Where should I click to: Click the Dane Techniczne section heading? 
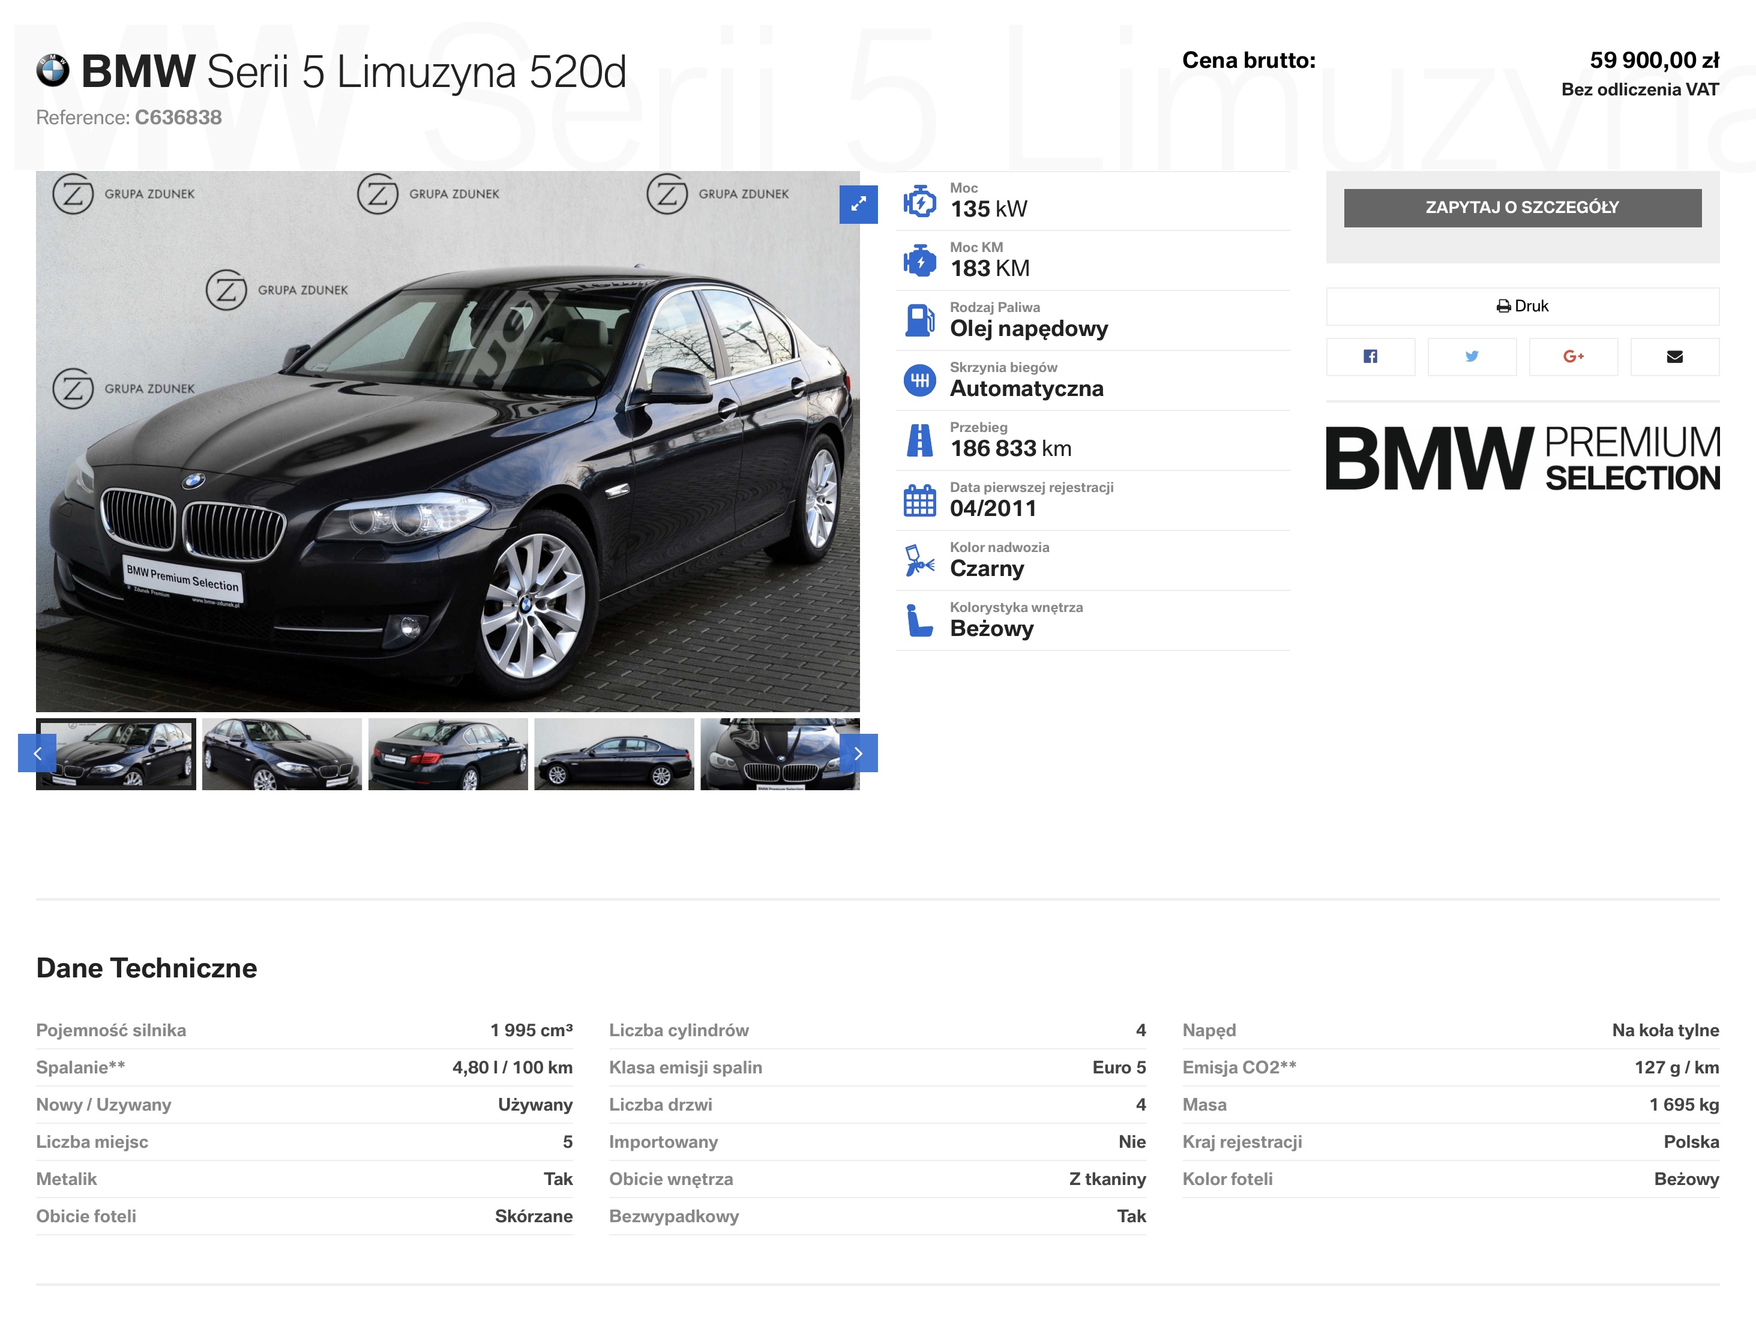pyautogui.click(x=147, y=968)
